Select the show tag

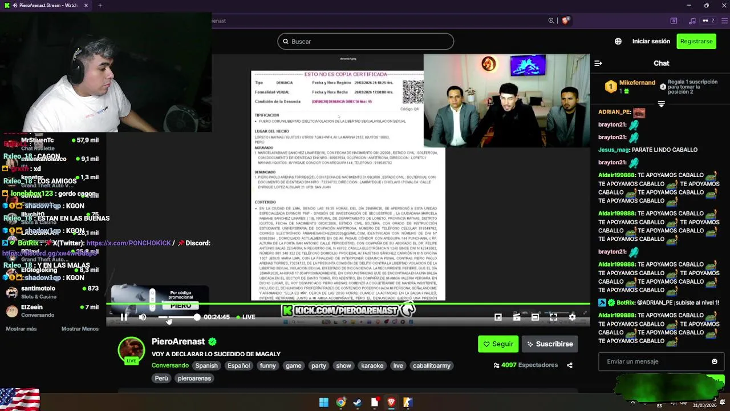(343, 365)
